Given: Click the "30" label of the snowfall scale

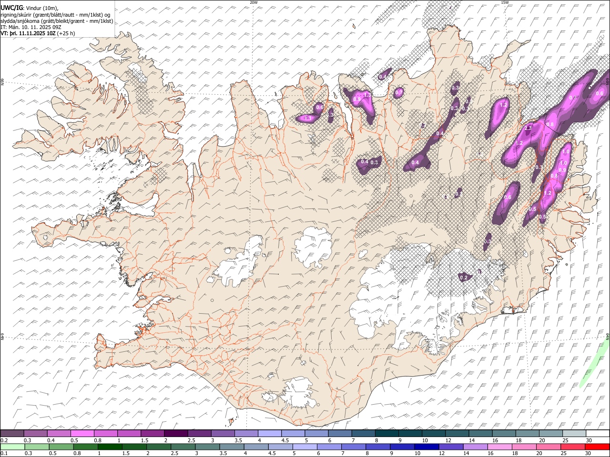Looking at the screenshot, I should [588, 440].
